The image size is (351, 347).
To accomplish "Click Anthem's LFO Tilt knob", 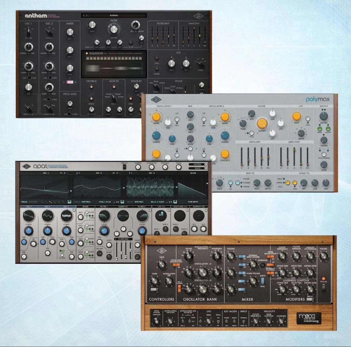I will [186, 63].
